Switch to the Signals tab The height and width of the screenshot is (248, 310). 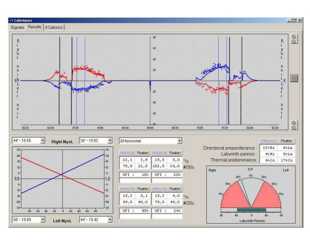click(x=17, y=28)
